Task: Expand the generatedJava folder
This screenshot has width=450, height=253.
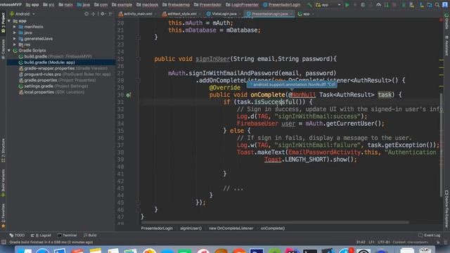Action: coord(14,39)
